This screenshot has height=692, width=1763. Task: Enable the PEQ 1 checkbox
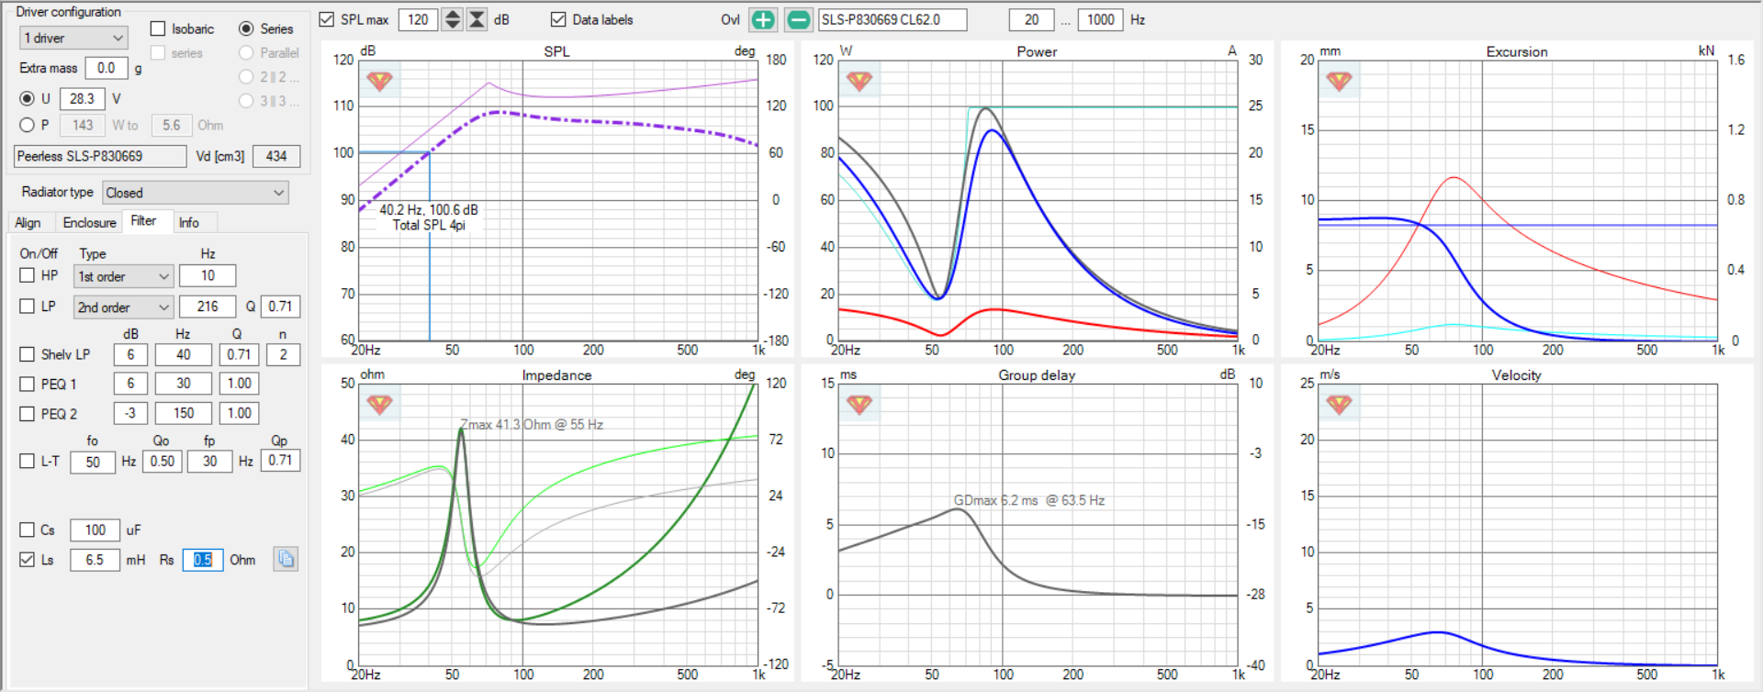pos(28,384)
